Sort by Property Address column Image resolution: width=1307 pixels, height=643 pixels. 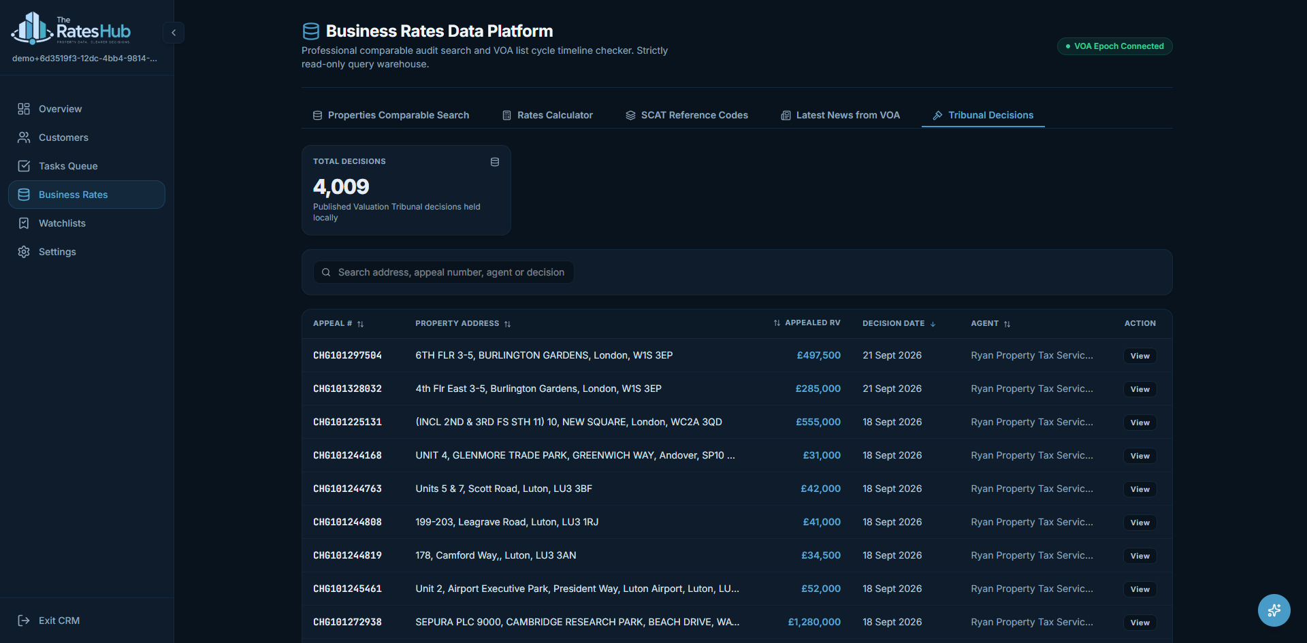463,324
